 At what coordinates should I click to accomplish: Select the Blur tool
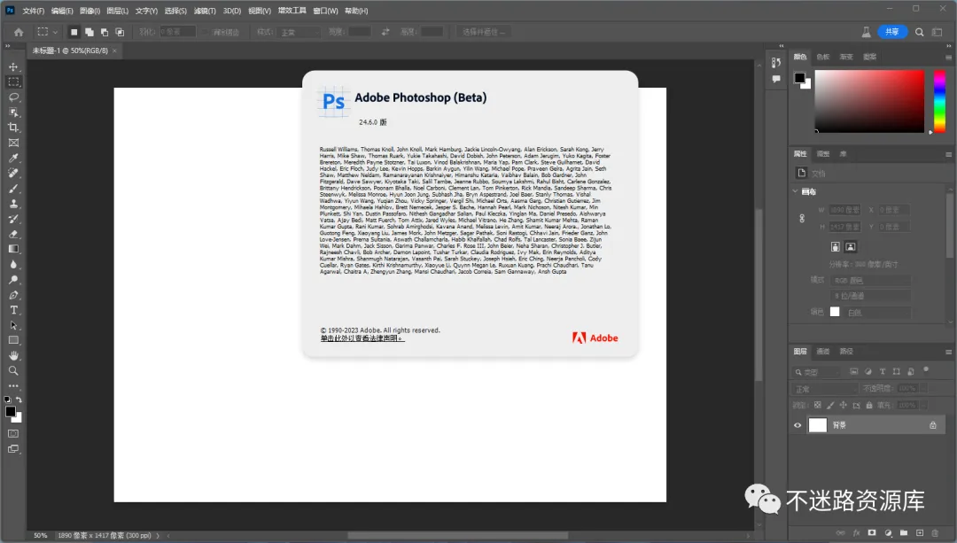[x=13, y=264]
